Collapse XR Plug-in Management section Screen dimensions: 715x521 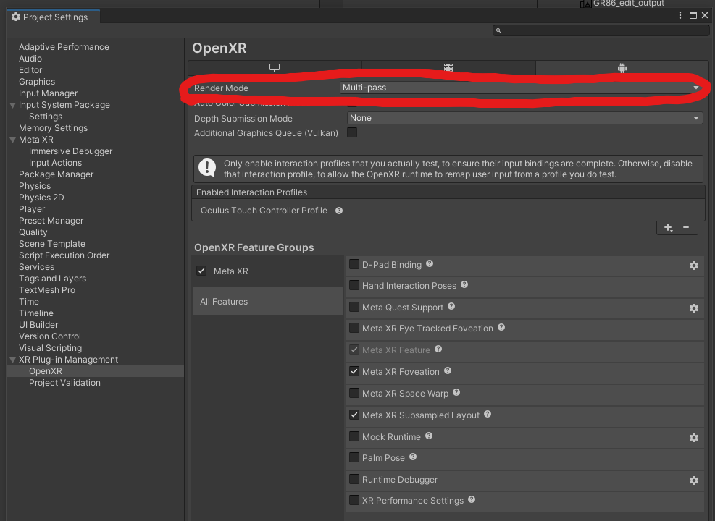tap(13, 360)
